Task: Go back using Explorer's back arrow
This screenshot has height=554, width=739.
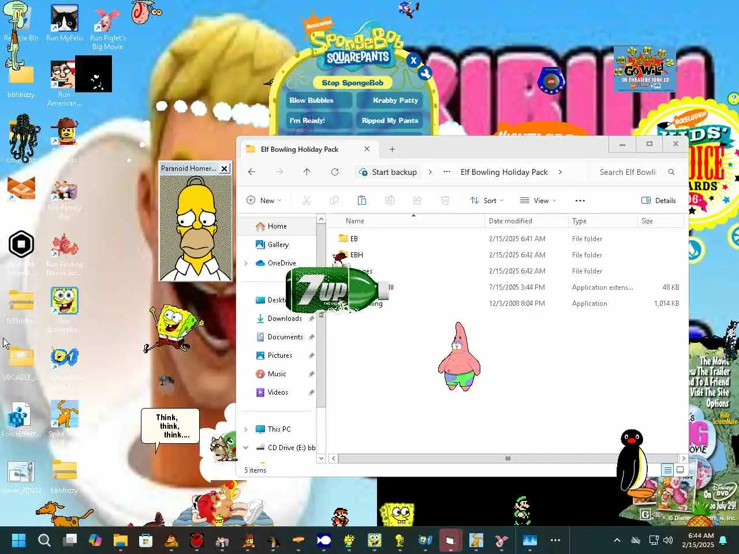Action: pyautogui.click(x=252, y=172)
